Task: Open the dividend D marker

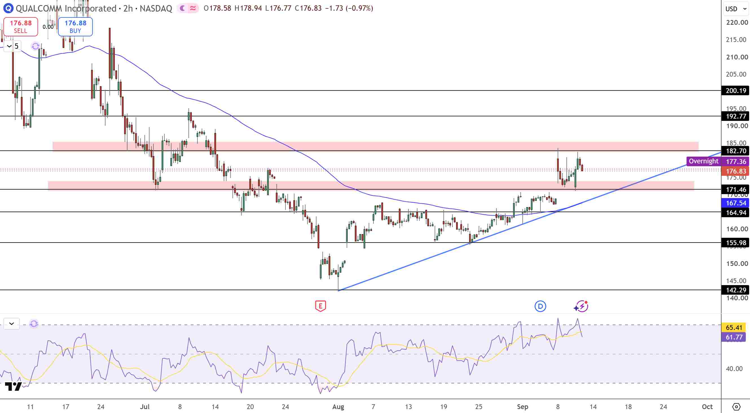Action: pyautogui.click(x=540, y=306)
